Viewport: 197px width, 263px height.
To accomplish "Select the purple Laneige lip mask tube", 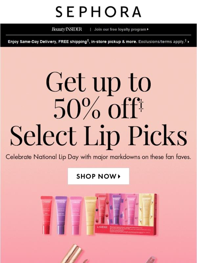I will pos(61,215).
